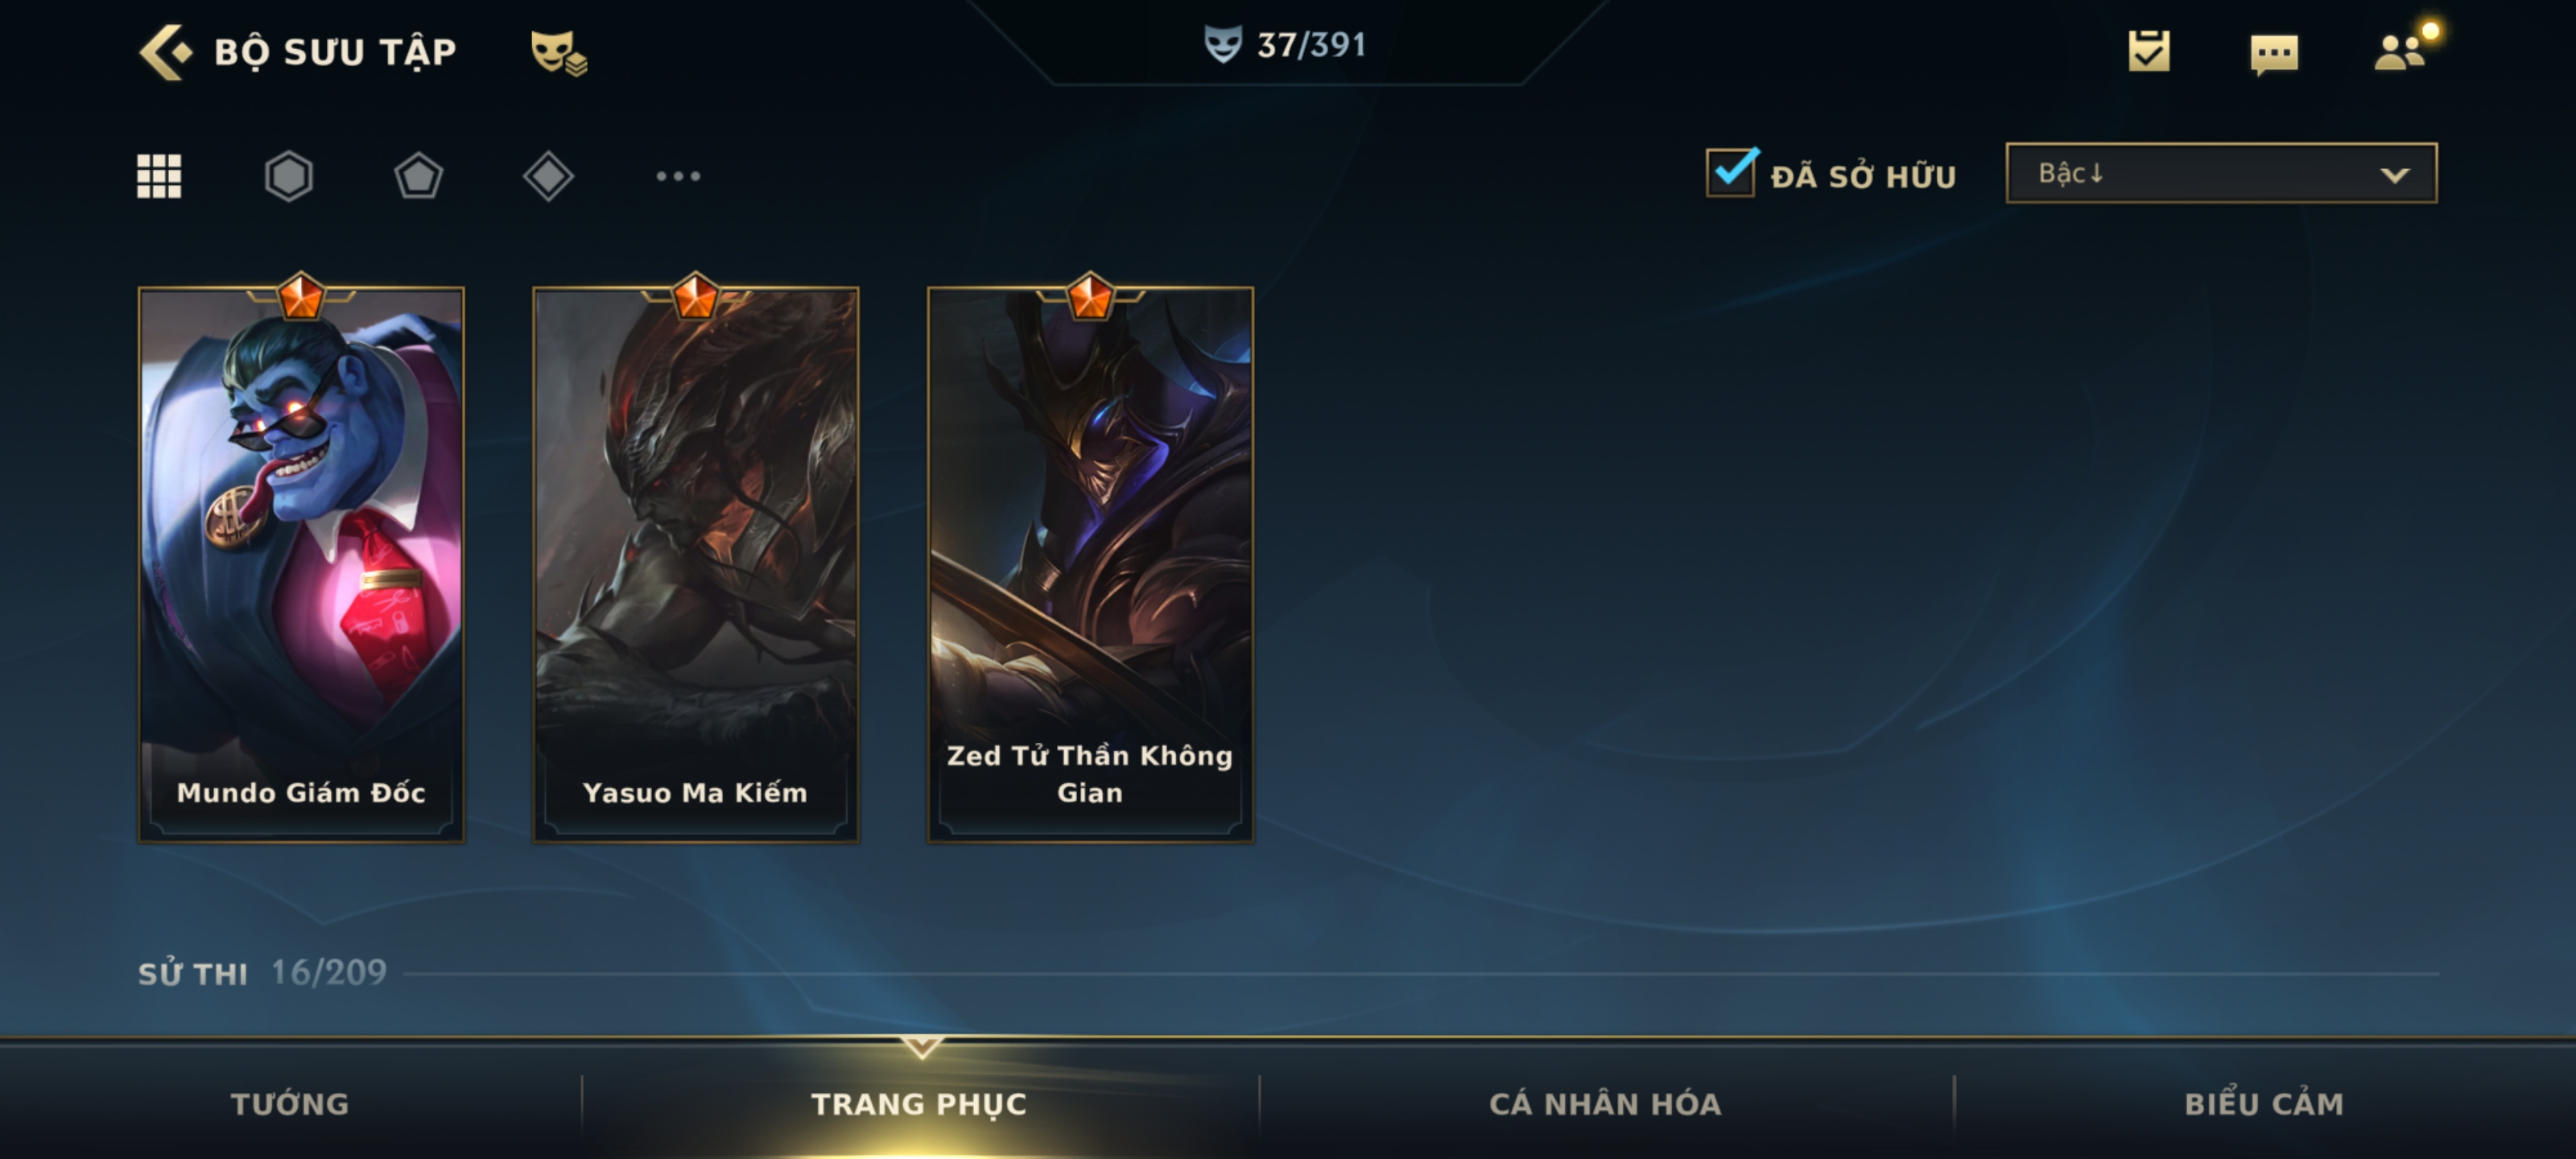Filter by diamond rarity icon
This screenshot has height=1159, width=2576.
pos(548,176)
